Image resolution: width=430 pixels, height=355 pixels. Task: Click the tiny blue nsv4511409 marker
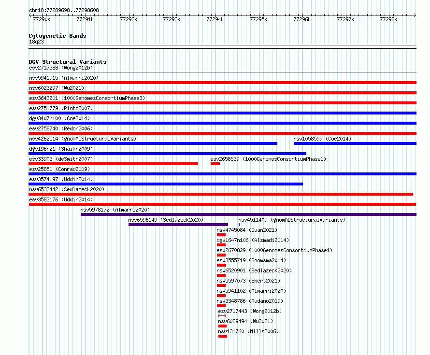tap(239, 225)
